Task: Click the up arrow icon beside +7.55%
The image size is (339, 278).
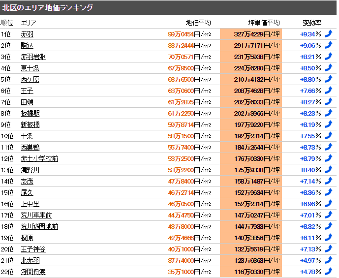Action: [x=328, y=136]
